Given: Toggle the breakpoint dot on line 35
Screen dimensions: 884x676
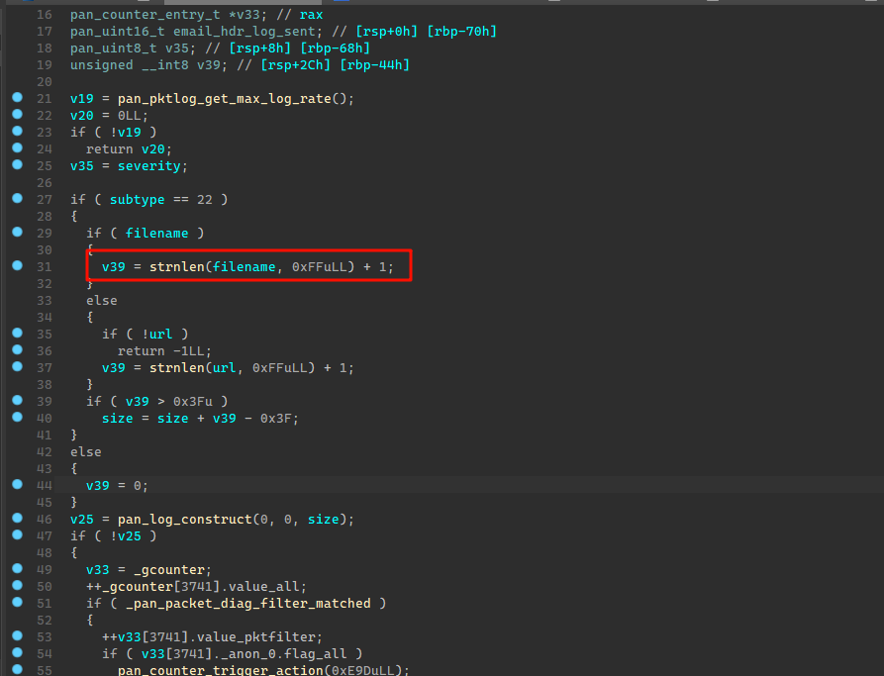Looking at the screenshot, I should tap(18, 334).
